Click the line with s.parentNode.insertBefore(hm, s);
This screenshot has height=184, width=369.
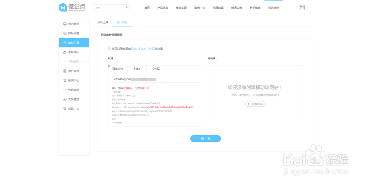[131, 115]
